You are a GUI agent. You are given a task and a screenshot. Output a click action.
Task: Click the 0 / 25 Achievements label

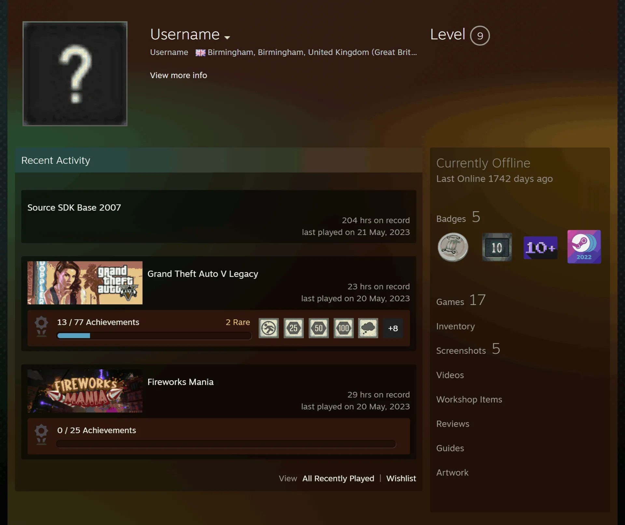pos(96,430)
